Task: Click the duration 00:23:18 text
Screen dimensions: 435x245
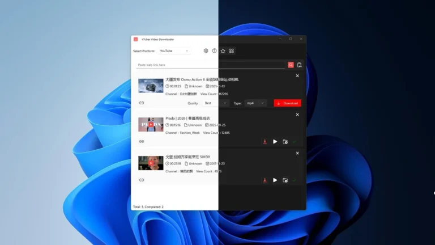Action: pos(176,163)
